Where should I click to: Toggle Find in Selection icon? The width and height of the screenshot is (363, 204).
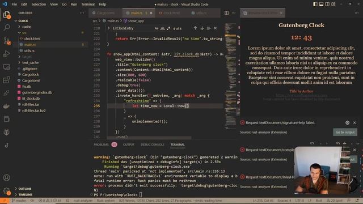pos(209,28)
